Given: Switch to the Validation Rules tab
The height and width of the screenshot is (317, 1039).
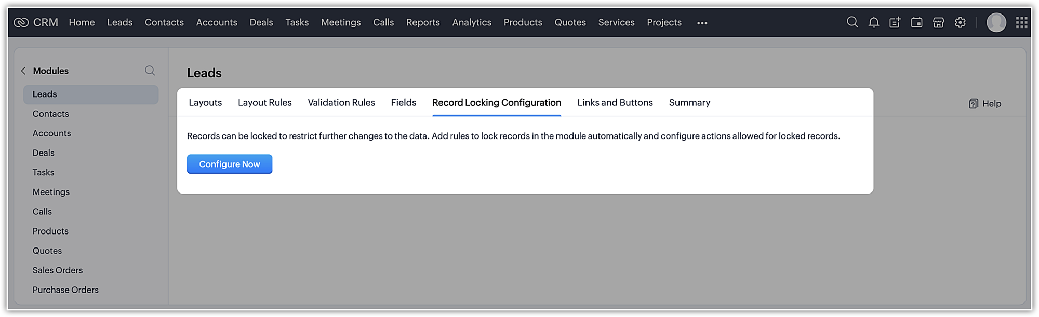Looking at the screenshot, I should coord(341,103).
